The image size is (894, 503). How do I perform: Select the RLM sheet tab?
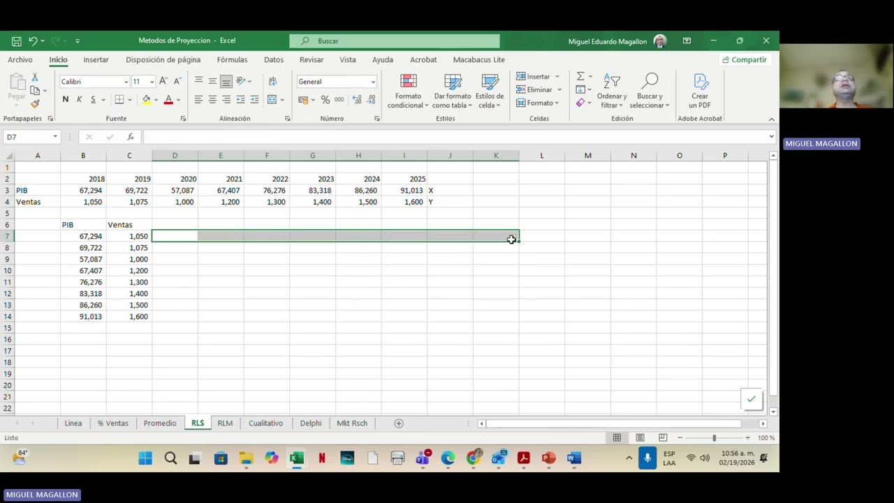[225, 423]
